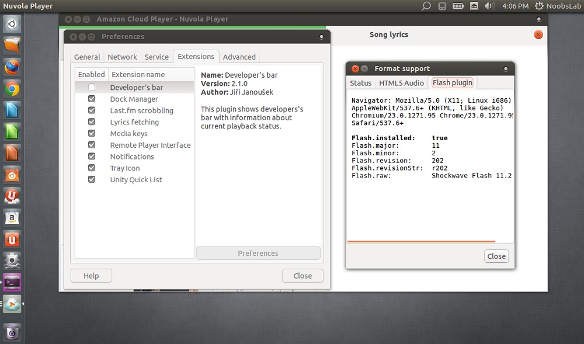Show Status tab in Format support
584x344 pixels.
(x=360, y=83)
